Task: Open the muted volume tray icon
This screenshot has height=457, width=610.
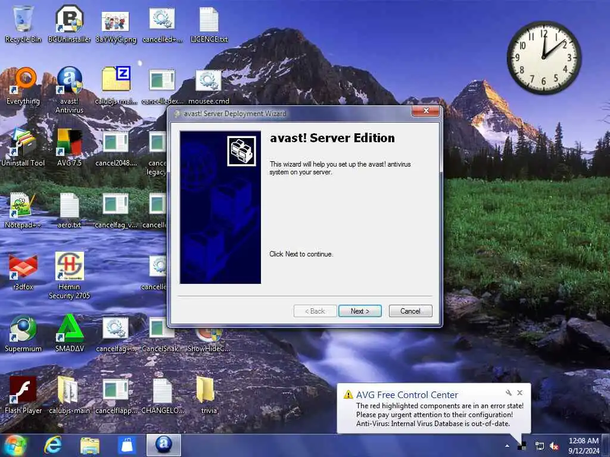Action: click(554, 446)
